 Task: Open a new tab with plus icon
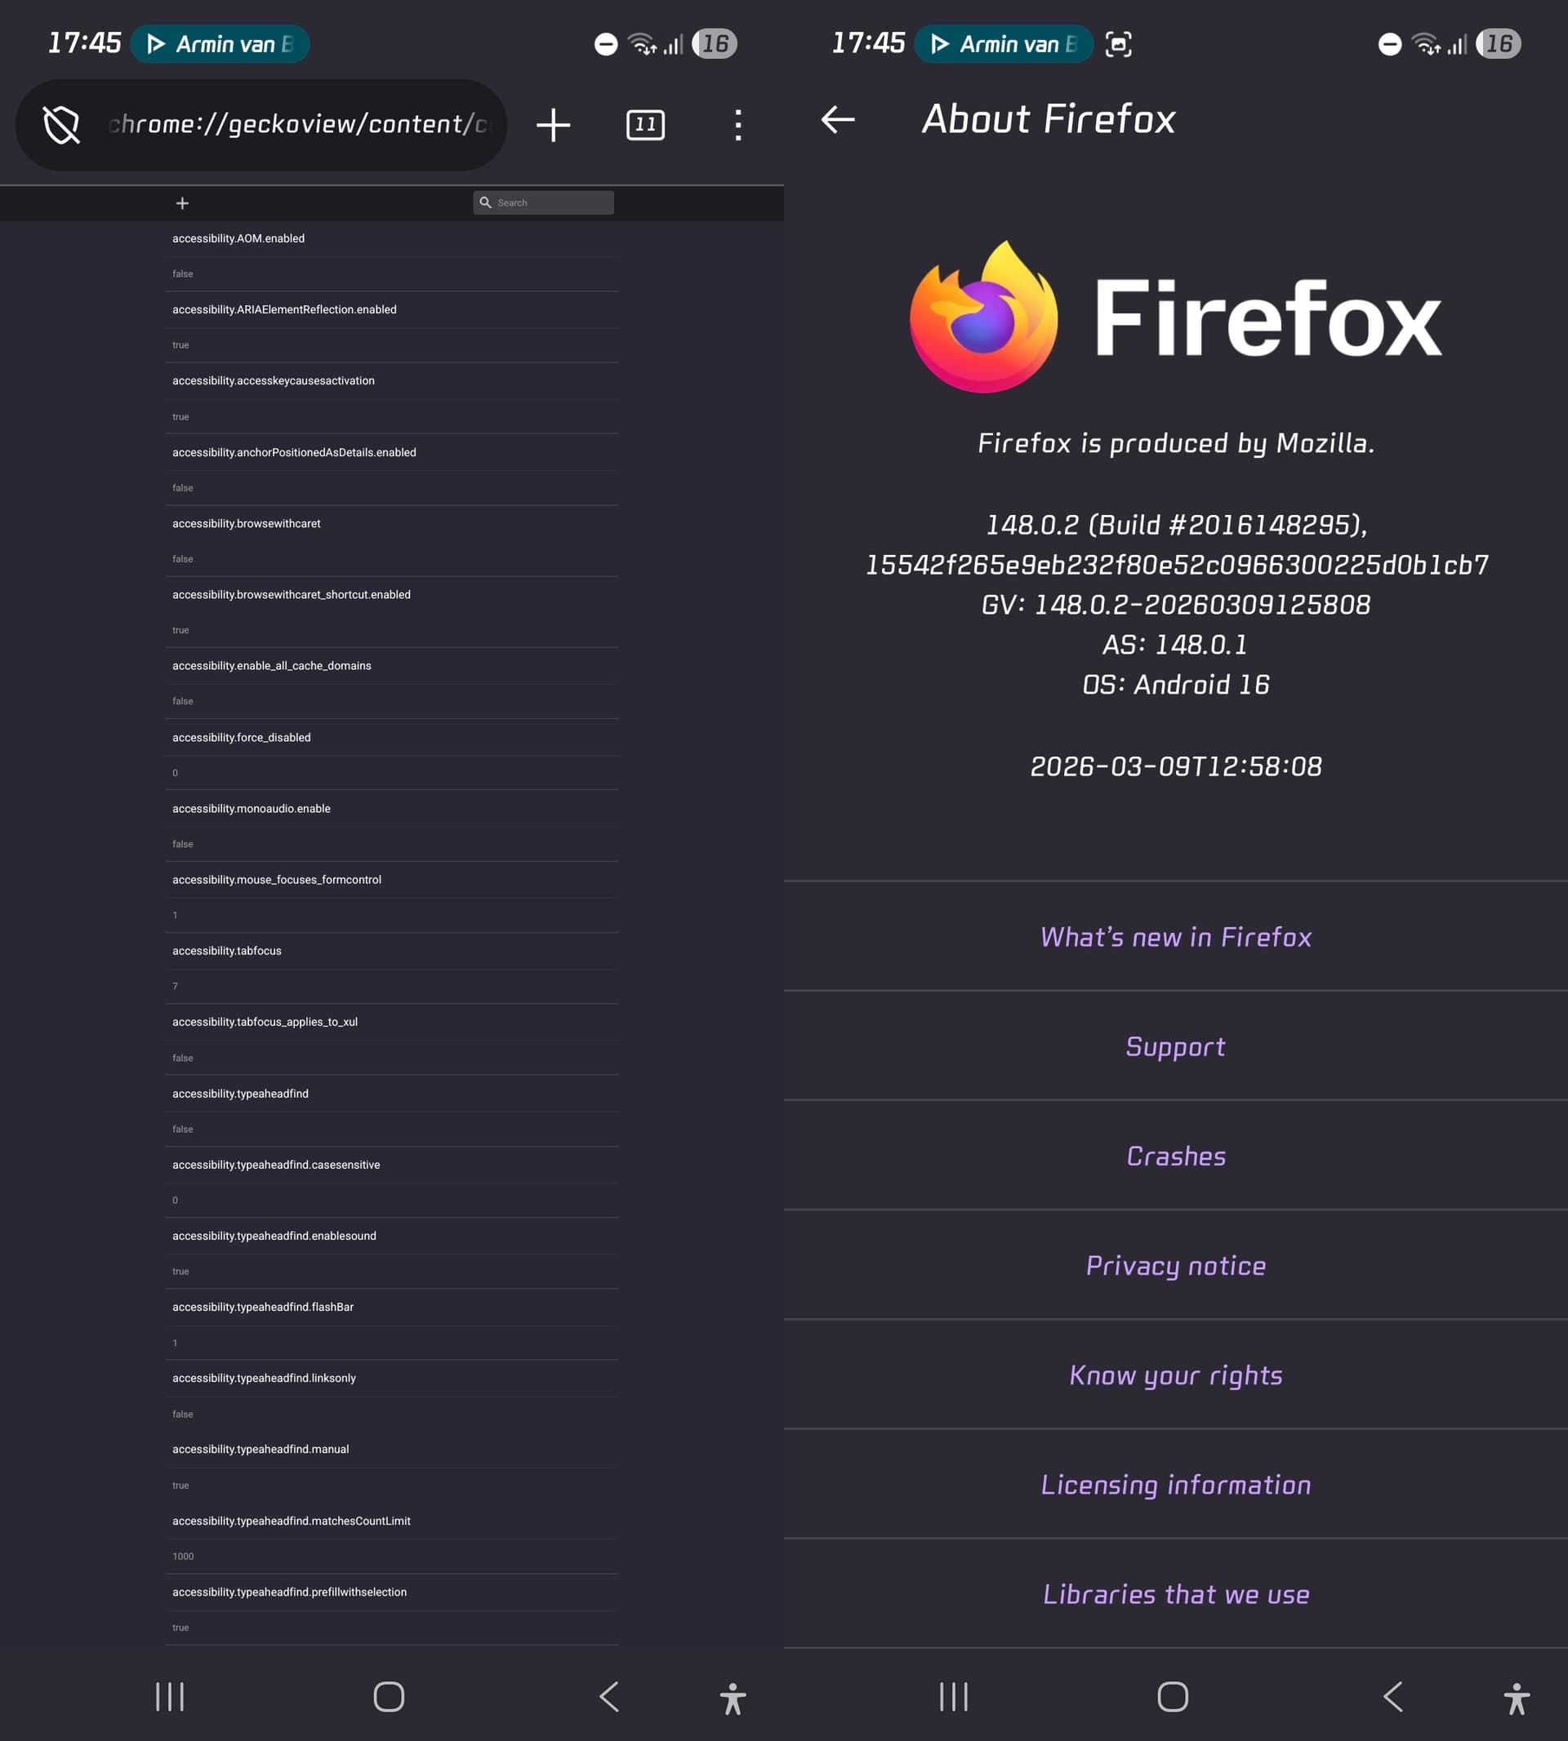[553, 125]
